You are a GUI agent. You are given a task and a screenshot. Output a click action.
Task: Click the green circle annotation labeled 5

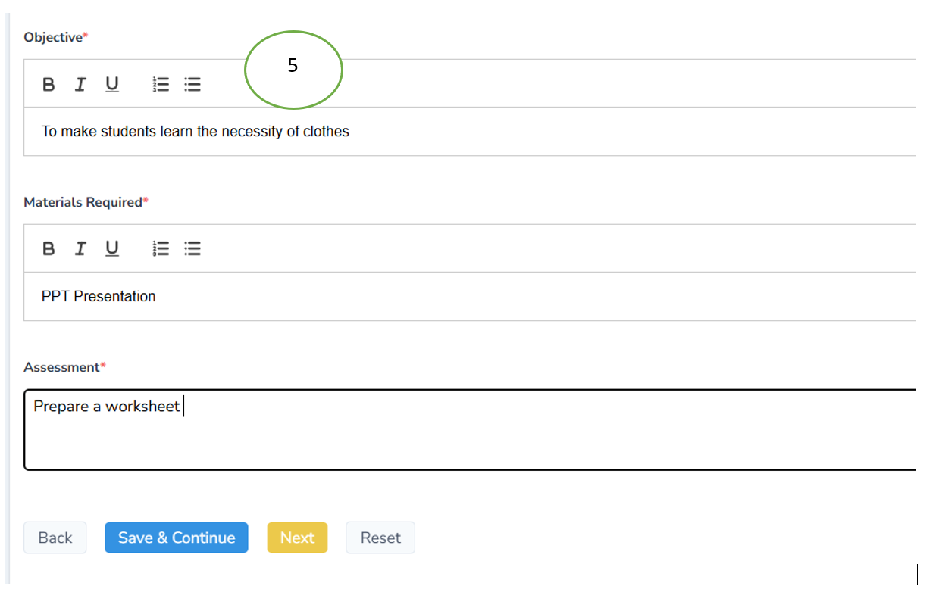[293, 70]
